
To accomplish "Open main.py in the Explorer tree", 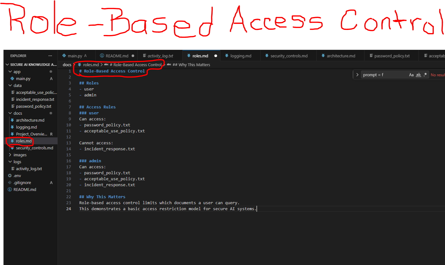I will [31, 78].
